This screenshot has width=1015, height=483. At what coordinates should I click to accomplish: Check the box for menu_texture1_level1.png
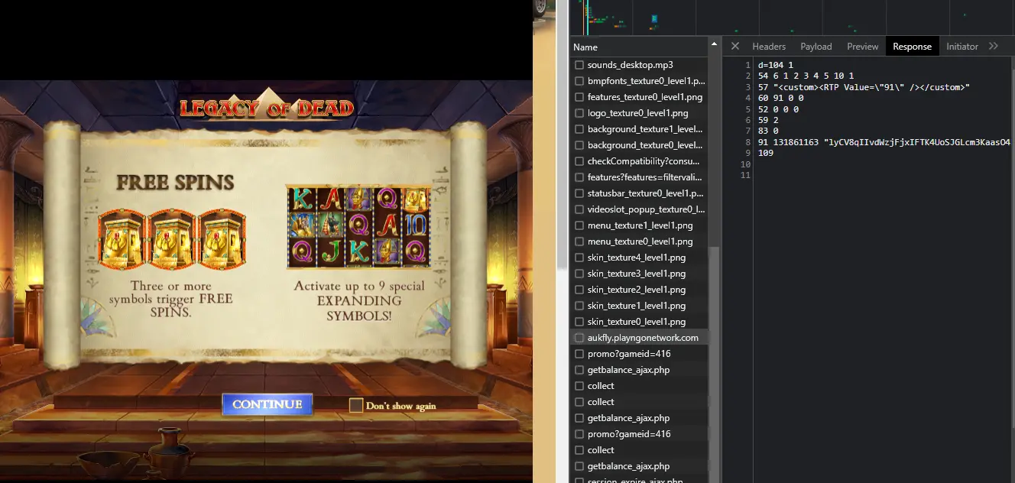pos(579,225)
